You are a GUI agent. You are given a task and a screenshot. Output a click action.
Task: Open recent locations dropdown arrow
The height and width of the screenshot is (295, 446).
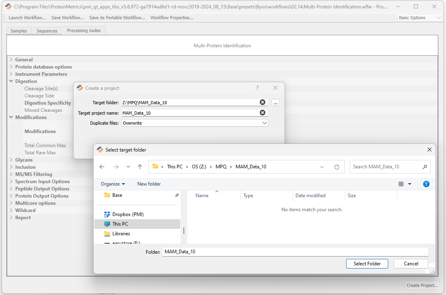pyautogui.click(x=128, y=167)
